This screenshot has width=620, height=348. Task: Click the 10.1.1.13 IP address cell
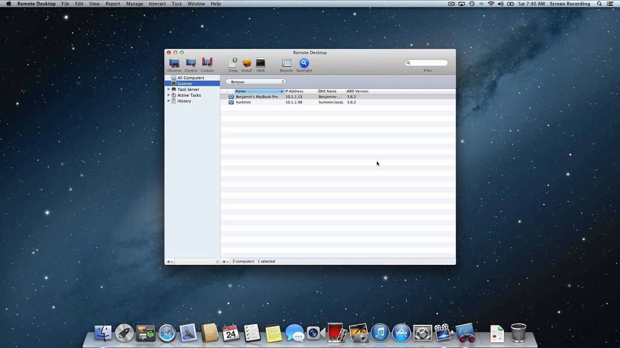pos(294,97)
